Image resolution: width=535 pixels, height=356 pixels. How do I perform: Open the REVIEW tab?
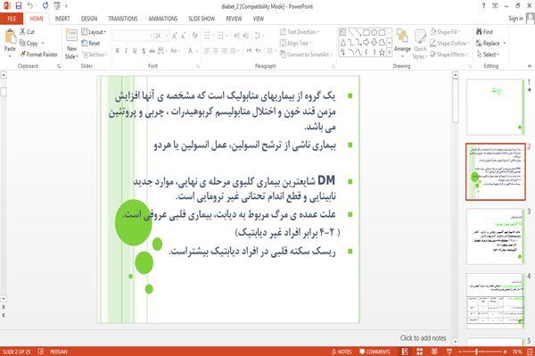coord(234,19)
